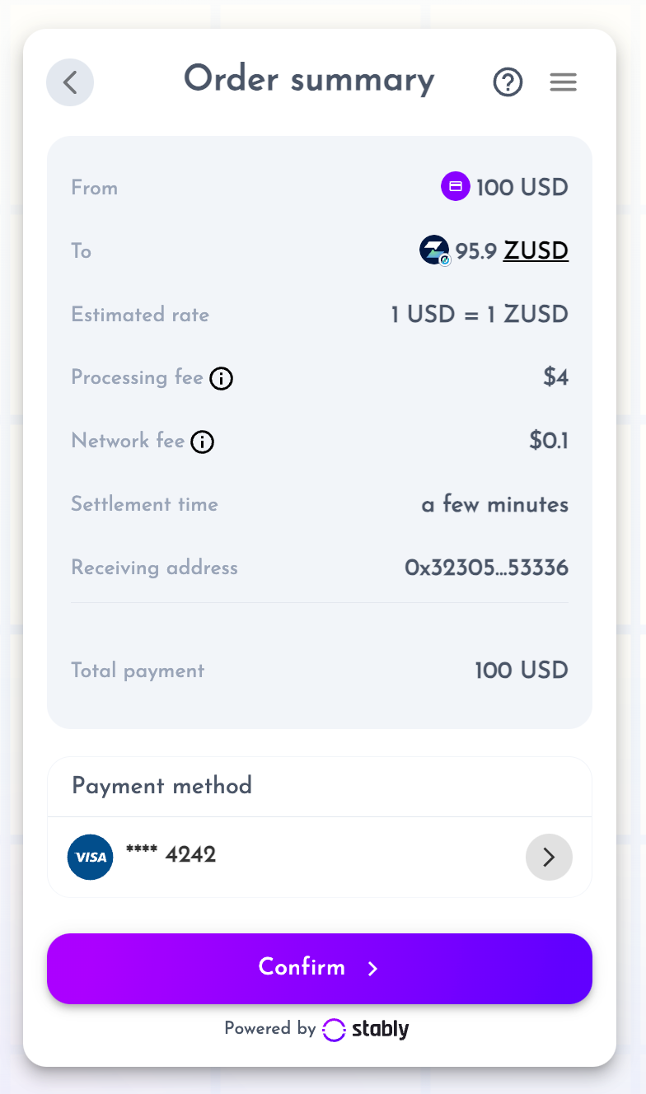Image resolution: width=646 pixels, height=1094 pixels.
Task: Click the receiving address 0x32305...53336
Action: click(486, 568)
